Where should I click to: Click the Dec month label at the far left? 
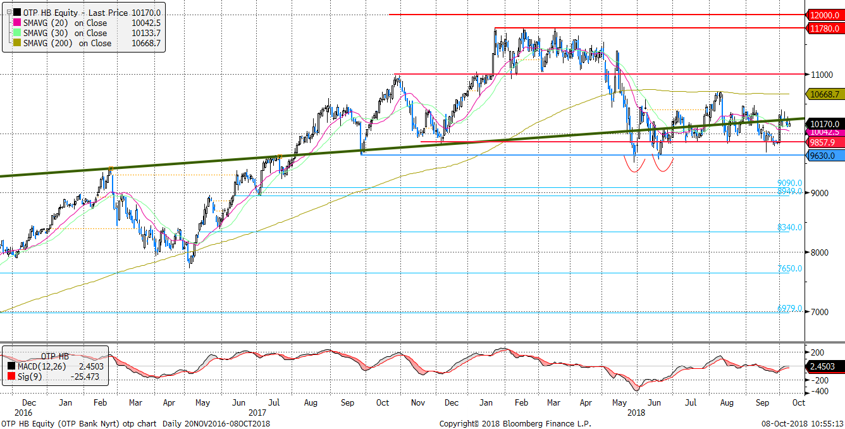29,402
